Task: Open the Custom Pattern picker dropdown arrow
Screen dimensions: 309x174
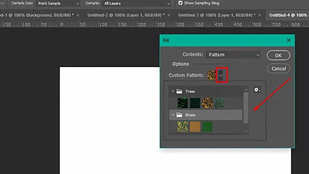Action: pyautogui.click(x=221, y=75)
